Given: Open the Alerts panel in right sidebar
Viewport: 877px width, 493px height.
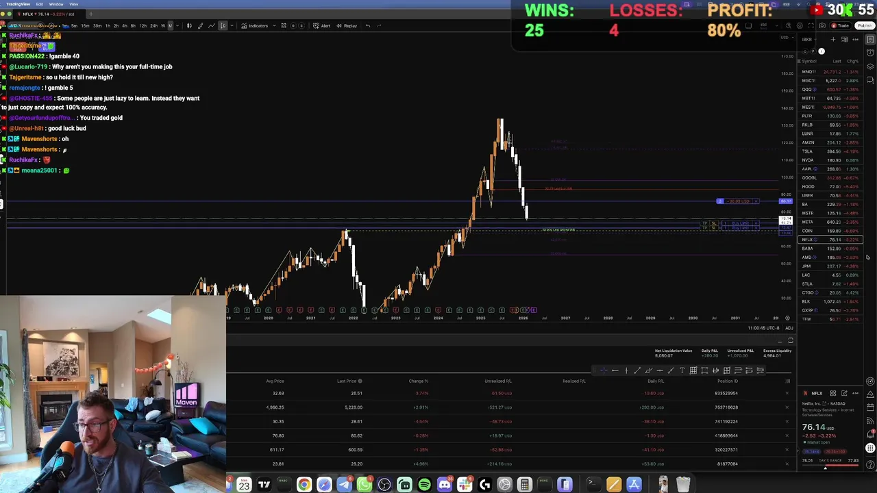Looking at the screenshot, I should point(870,53).
